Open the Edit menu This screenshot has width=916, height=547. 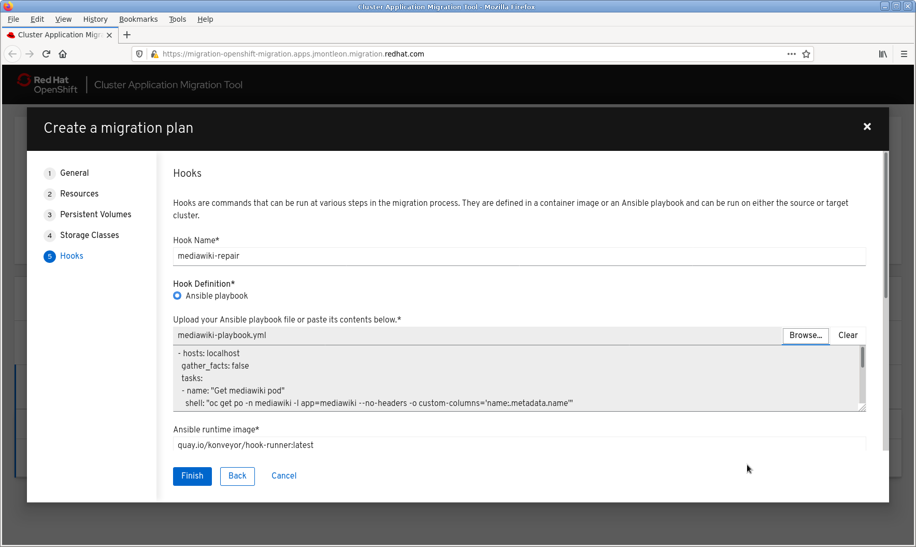coord(37,19)
